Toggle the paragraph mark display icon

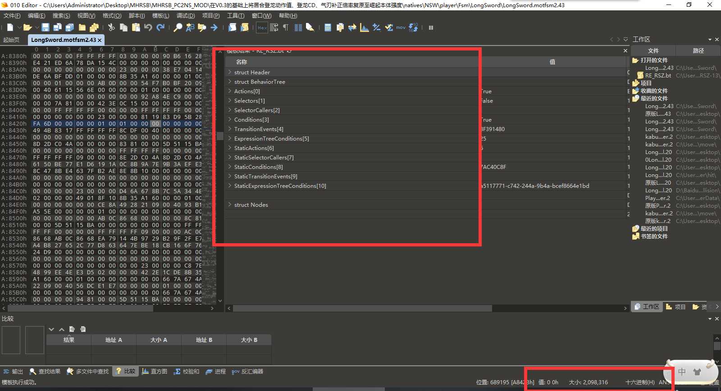tap(286, 27)
